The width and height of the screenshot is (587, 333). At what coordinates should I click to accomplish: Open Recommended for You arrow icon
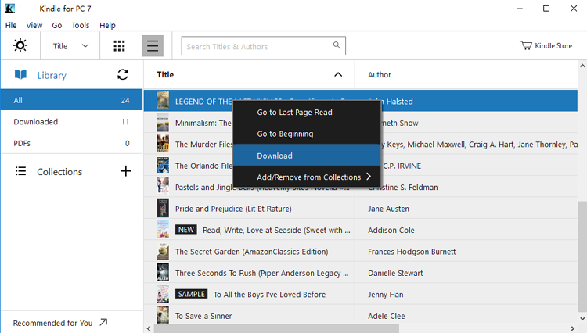[x=103, y=322]
